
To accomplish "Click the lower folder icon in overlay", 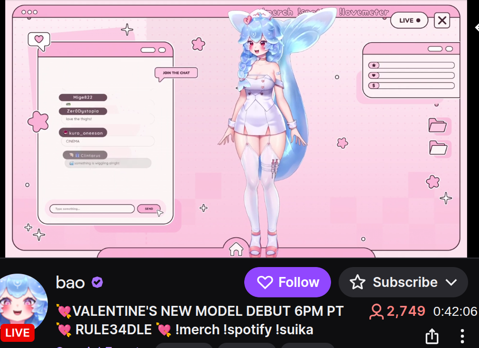I will (438, 148).
